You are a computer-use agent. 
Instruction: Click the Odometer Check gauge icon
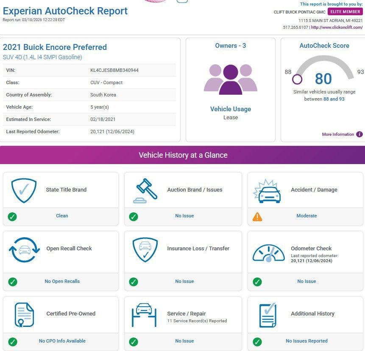[x=269, y=252]
